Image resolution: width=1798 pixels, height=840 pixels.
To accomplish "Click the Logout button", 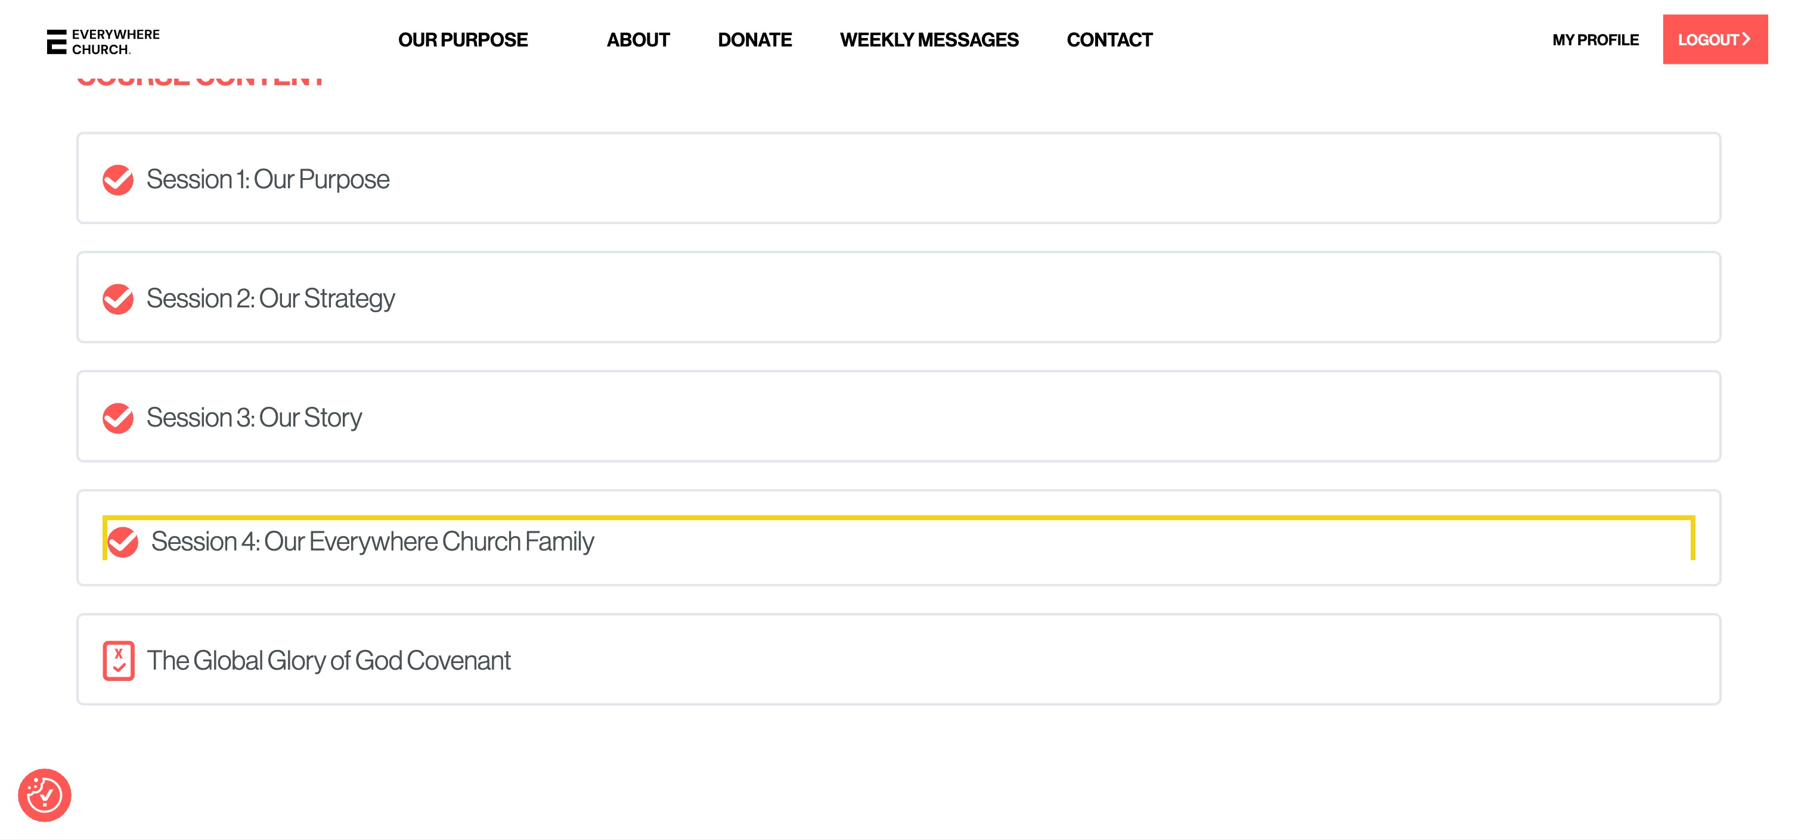I will (x=1715, y=39).
